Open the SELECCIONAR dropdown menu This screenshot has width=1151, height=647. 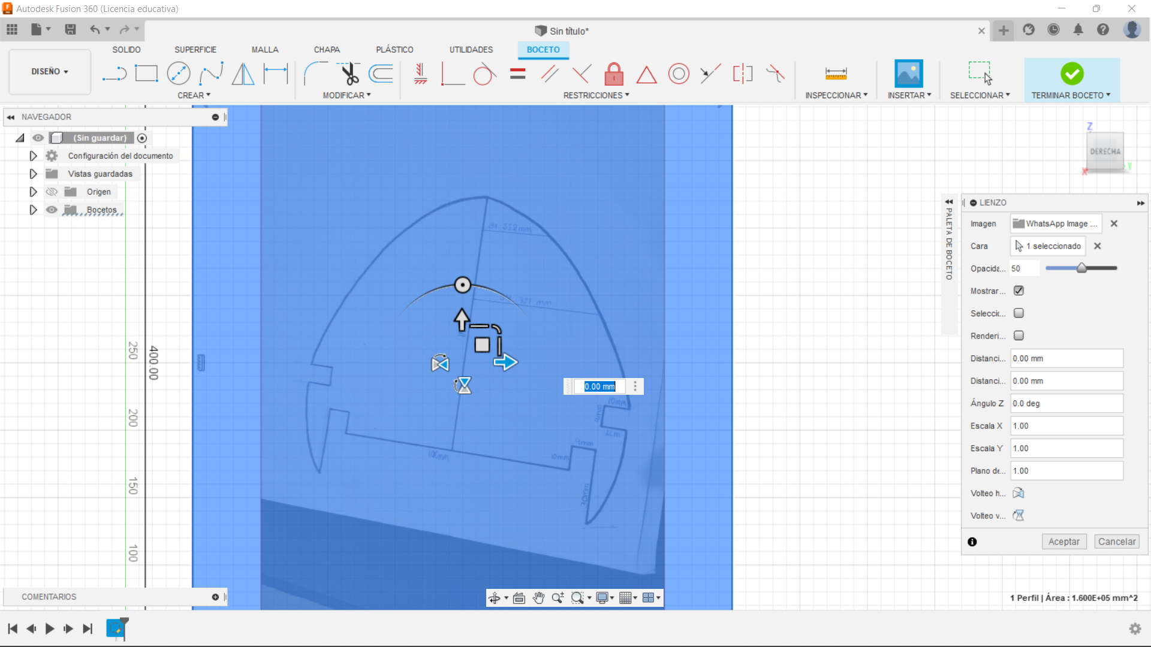click(x=980, y=95)
